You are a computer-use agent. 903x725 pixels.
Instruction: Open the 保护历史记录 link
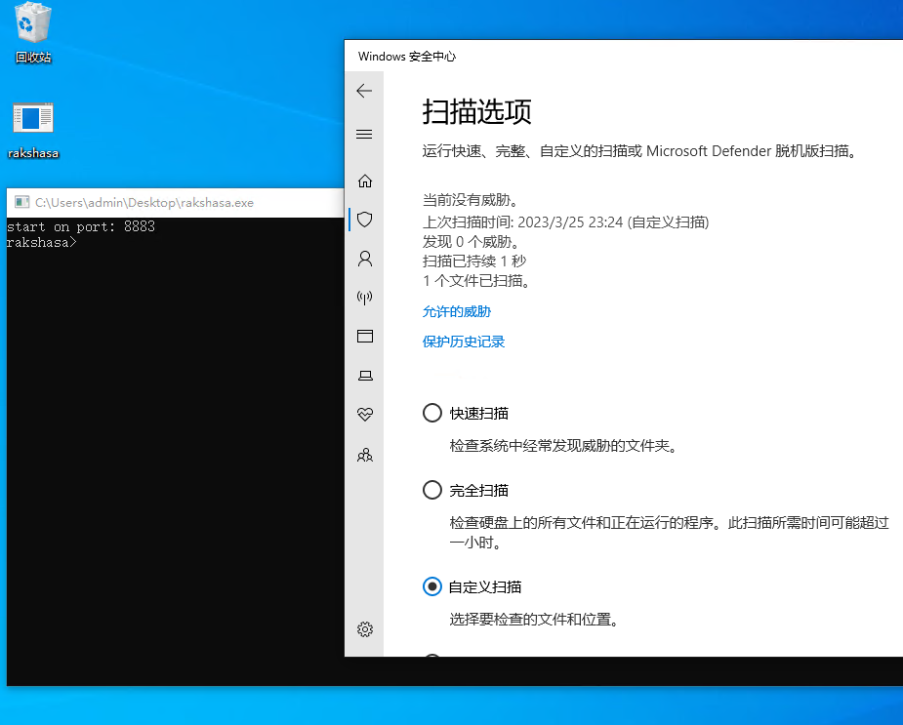pos(464,342)
